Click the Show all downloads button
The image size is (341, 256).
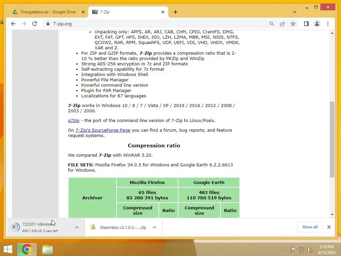(310, 227)
